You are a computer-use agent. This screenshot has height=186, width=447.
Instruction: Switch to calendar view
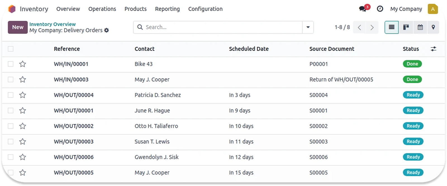(x=420, y=27)
